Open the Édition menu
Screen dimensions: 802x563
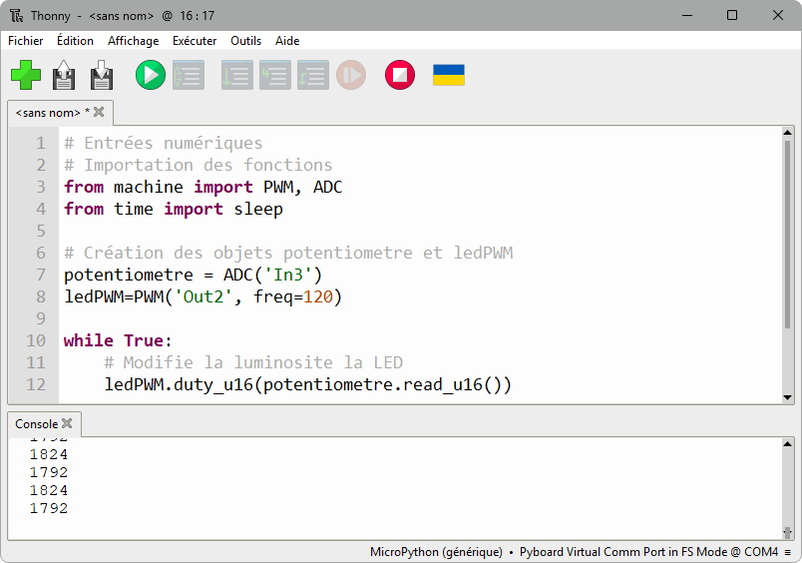point(75,41)
